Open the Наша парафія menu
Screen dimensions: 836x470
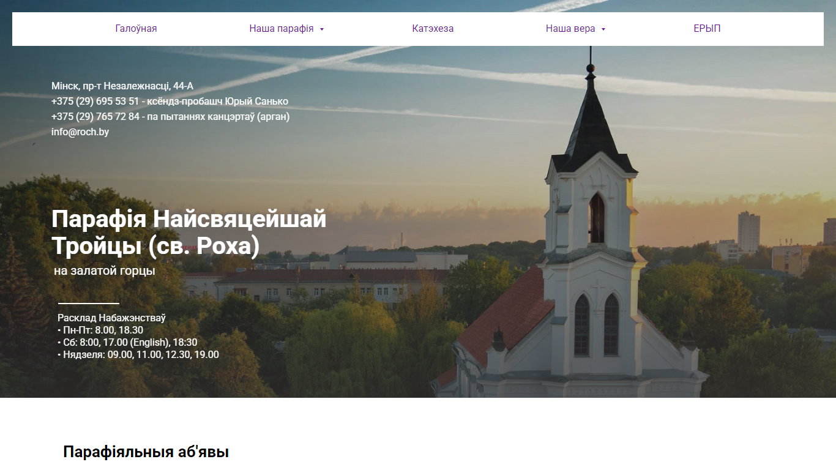coord(282,29)
